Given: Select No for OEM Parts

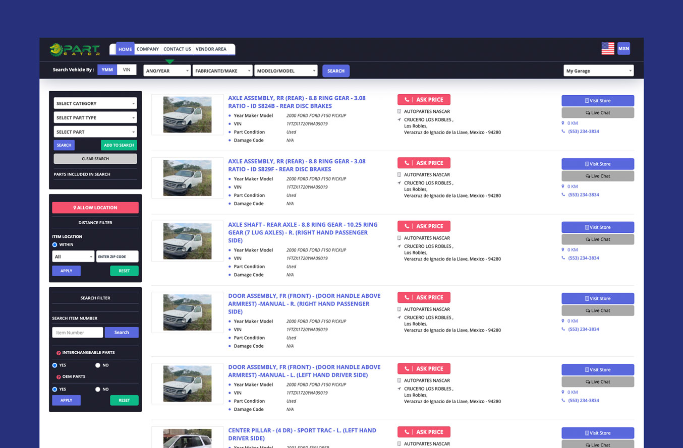Looking at the screenshot, I should tap(98, 389).
